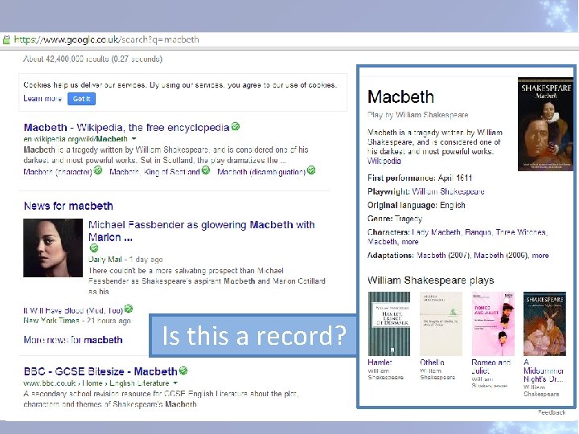The height and width of the screenshot is (434, 579).
Task: Open the Othello title link under its cover
Action: coord(432,362)
